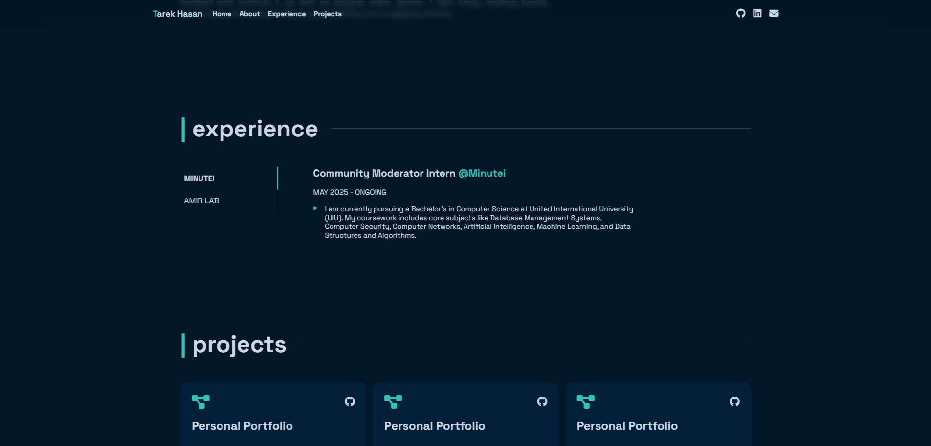Click branch icon on second project card

(x=393, y=401)
